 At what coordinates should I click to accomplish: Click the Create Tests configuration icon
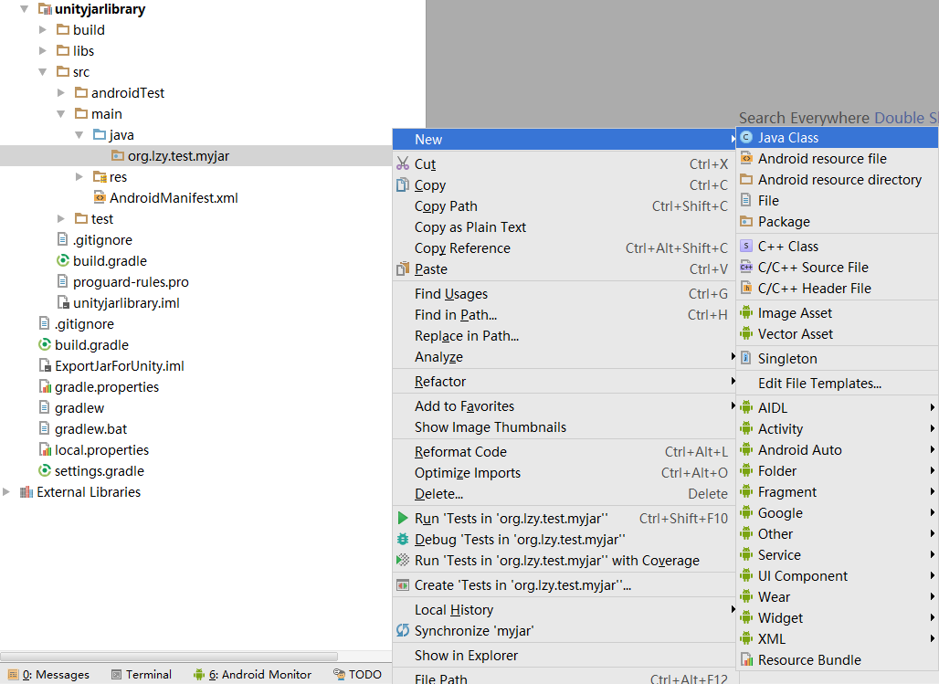click(403, 585)
